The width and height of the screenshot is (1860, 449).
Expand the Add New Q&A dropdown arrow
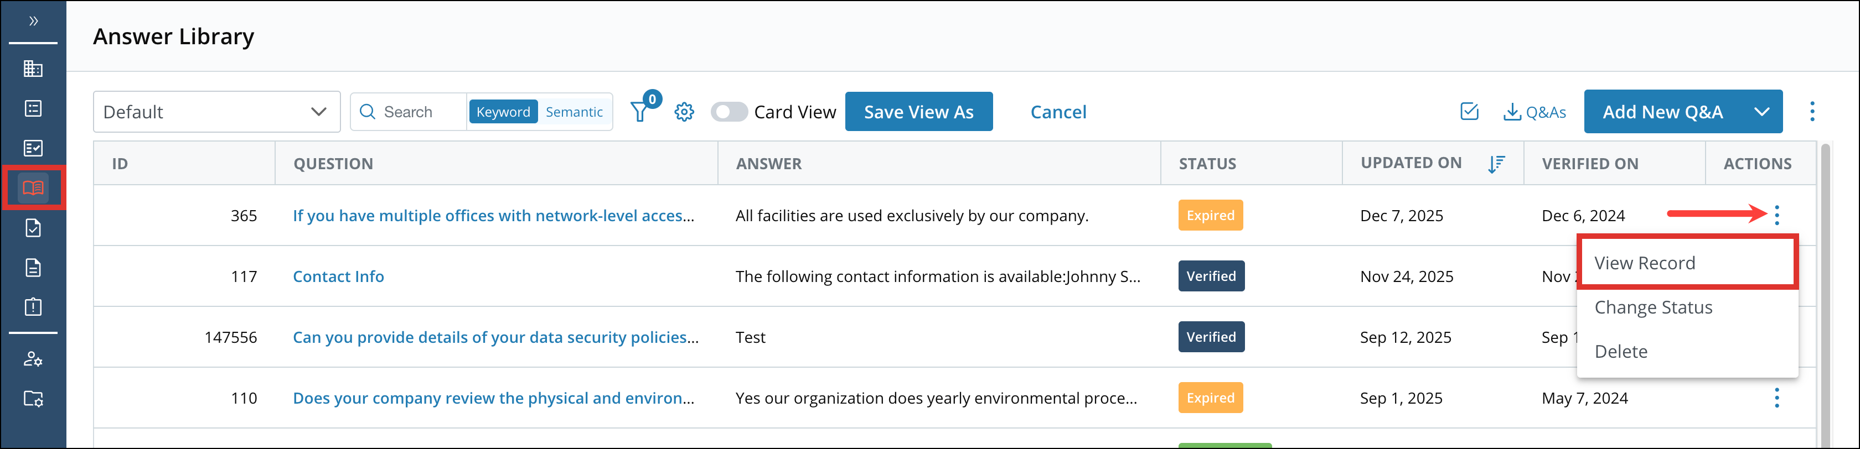coord(1762,111)
